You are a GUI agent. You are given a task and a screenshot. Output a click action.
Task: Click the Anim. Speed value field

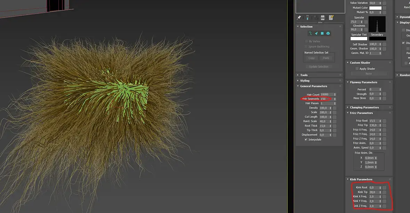pos(374,148)
